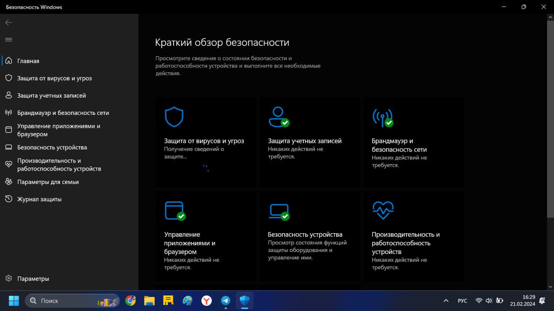This screenshot has height=311, width=554.
Task: Click the "Краткий обзор безопасности" heading
Action: tap(222, 42)
